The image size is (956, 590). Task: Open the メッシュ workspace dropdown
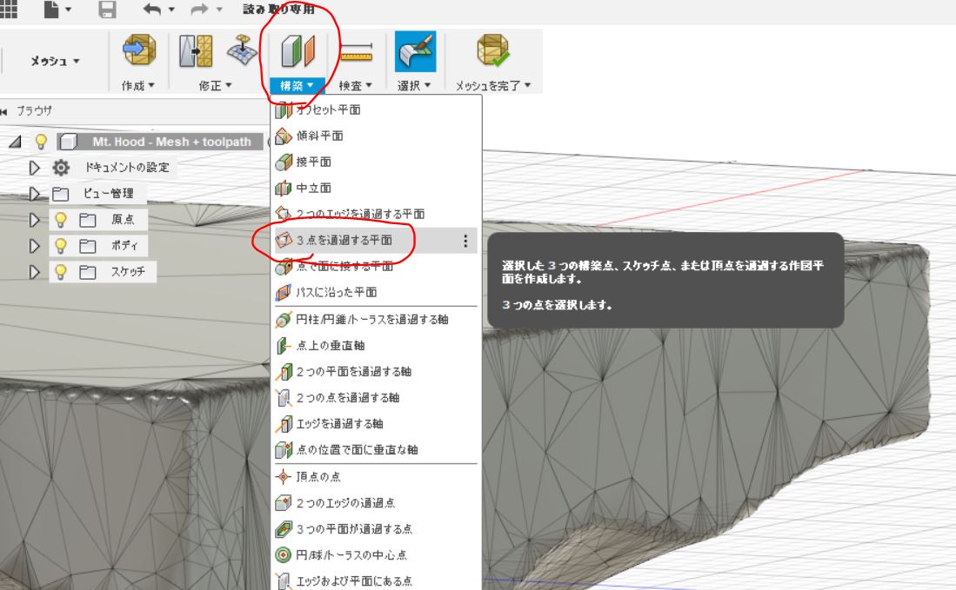[x=55, y=61]
